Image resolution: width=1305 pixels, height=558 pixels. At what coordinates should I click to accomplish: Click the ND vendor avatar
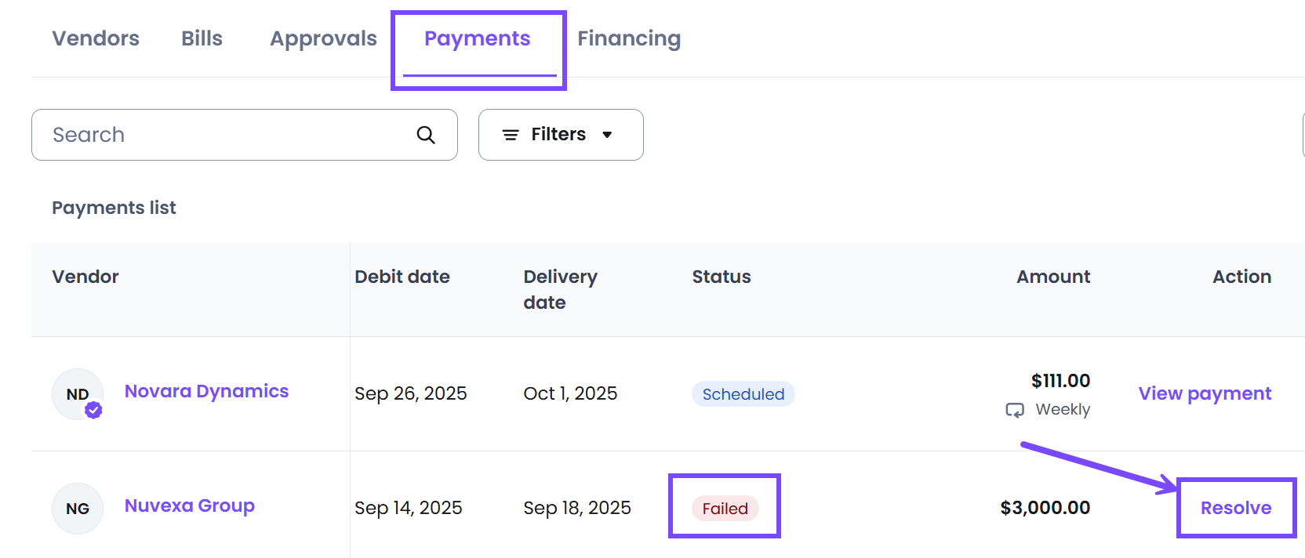click(77, 393)
